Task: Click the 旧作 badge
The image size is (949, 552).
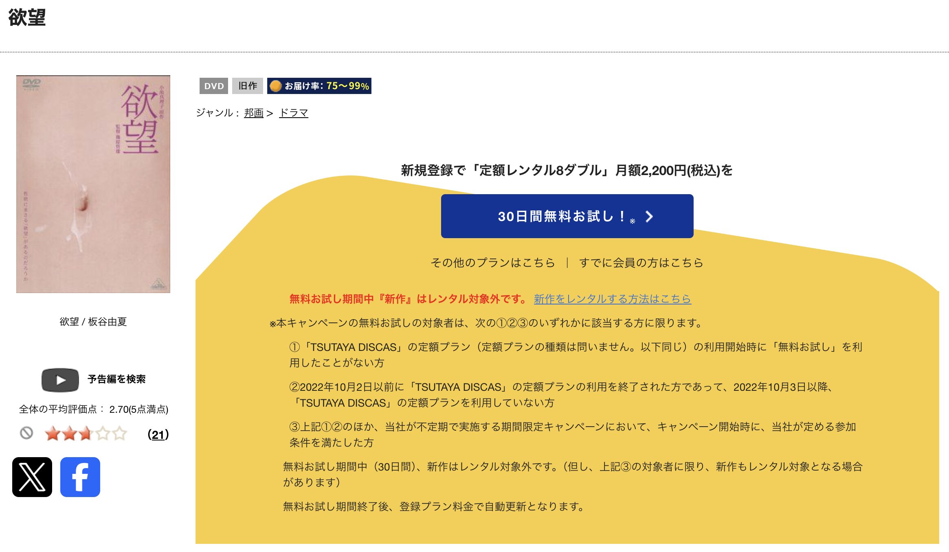Action: coord(248,86)
